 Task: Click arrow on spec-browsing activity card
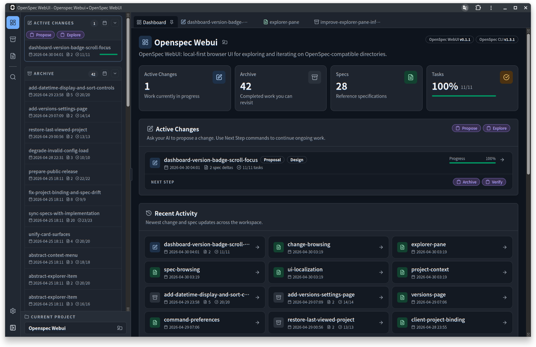(257, 272)
